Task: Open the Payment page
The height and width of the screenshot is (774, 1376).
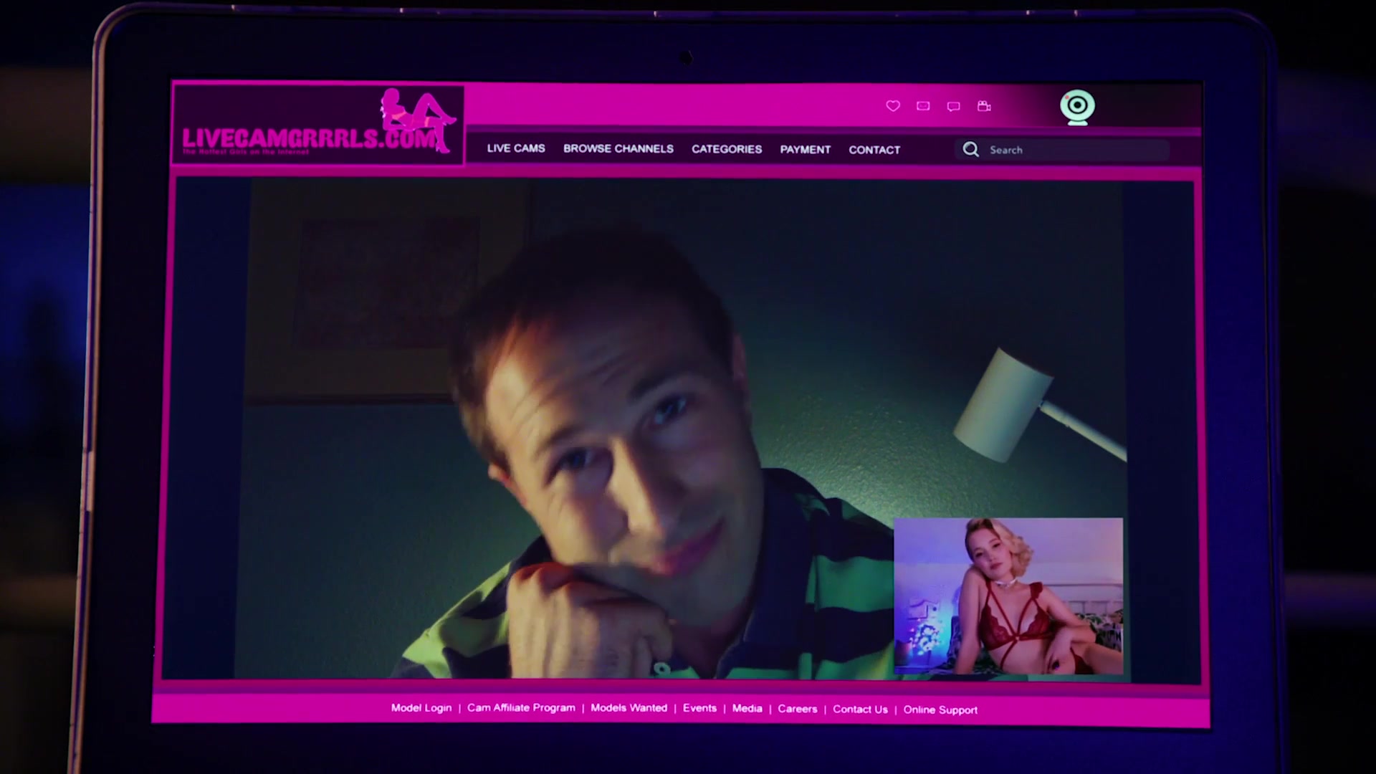Action: (x=805, y=149)
